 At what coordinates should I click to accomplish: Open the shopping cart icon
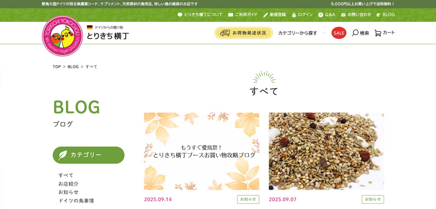[378, 33]
